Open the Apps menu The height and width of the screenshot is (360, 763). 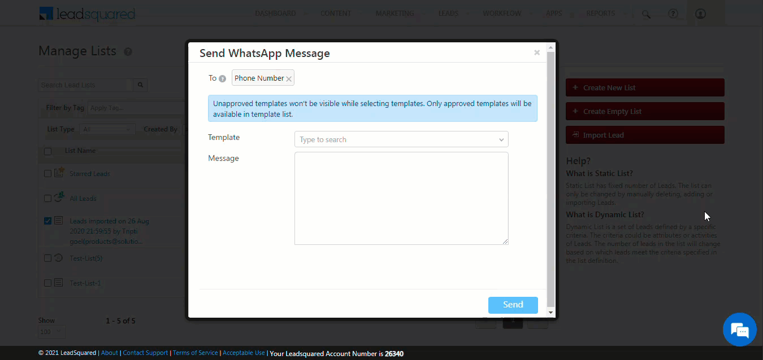[554, 14]
